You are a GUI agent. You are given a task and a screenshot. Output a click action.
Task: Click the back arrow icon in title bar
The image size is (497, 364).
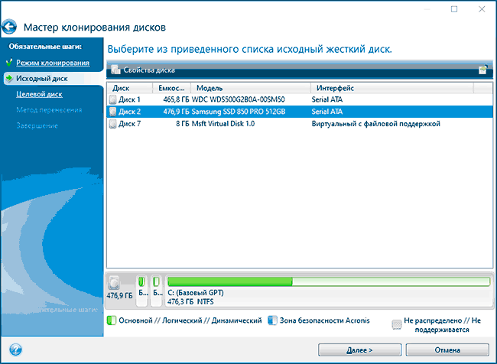(x=9, y=28)
